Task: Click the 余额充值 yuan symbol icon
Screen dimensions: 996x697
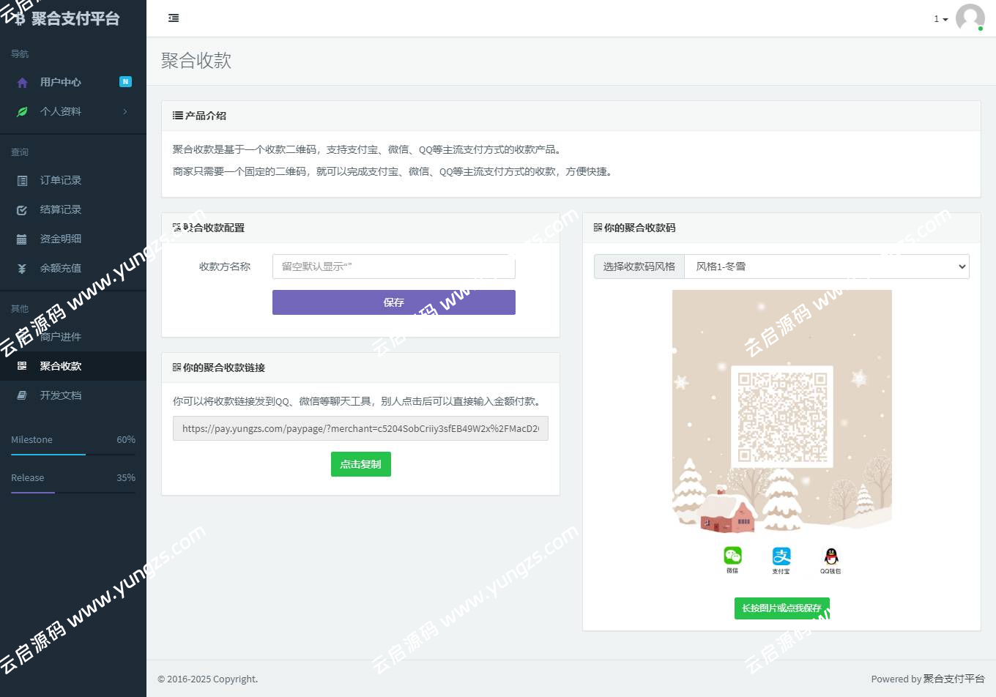Action: pos(22,268)
